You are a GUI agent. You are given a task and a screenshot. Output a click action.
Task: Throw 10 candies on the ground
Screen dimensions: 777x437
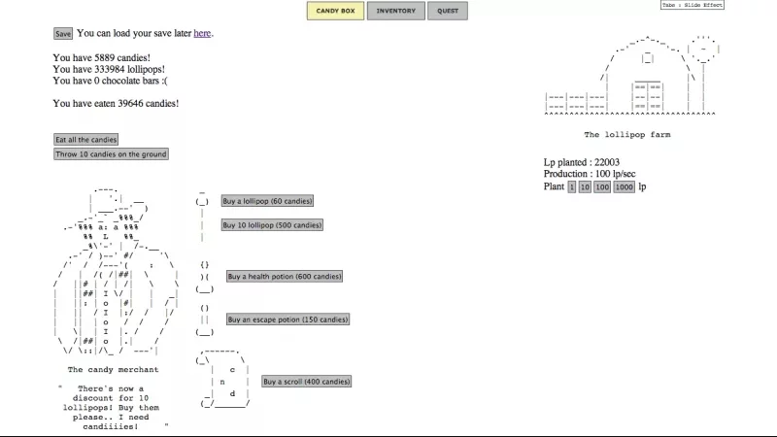point(111,154)
